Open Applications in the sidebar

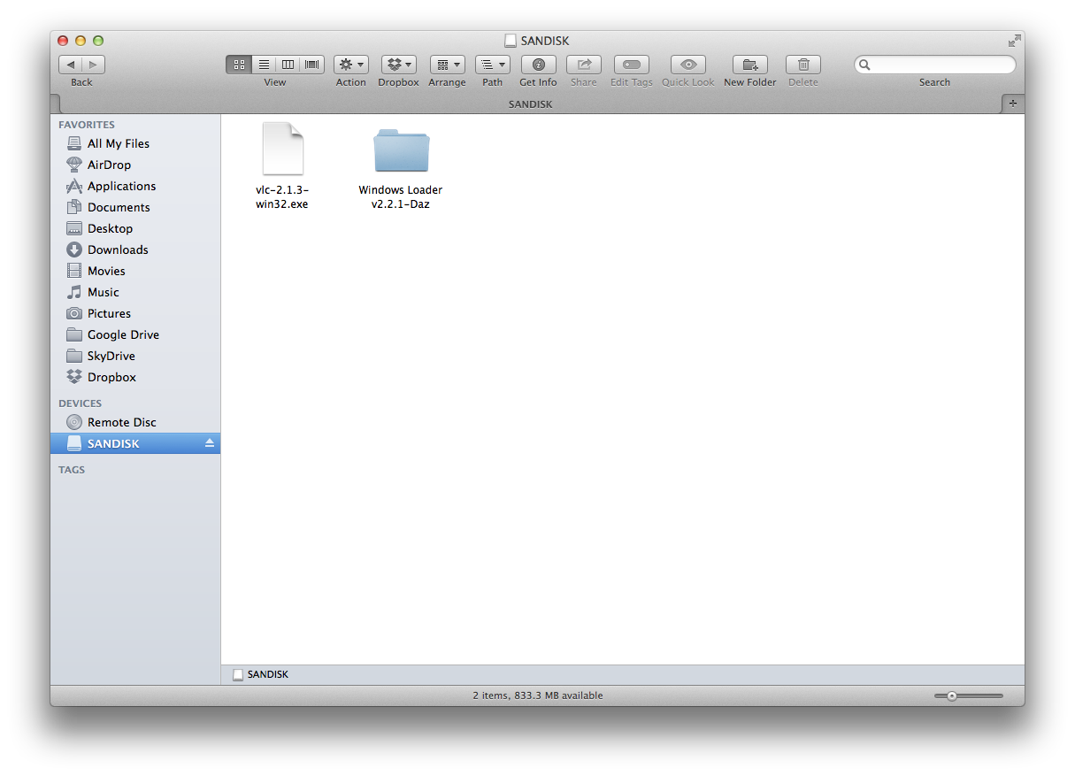(x=135, y=186)
